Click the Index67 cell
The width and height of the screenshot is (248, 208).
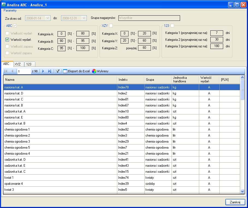pyautogui.click(x=131, y=105)
